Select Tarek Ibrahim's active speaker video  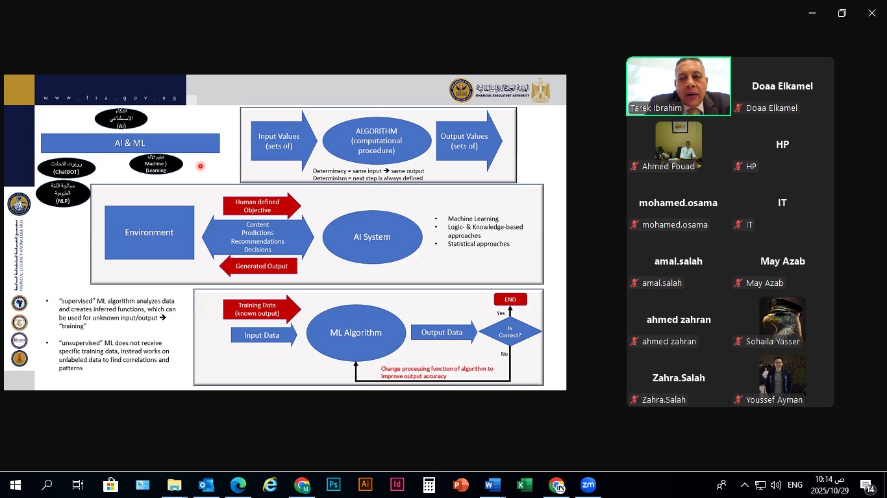click(x=679, y=86)
